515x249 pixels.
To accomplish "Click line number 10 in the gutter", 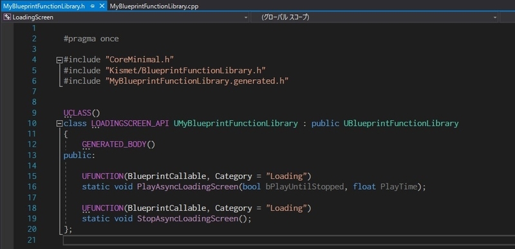I will coord(32,124).
